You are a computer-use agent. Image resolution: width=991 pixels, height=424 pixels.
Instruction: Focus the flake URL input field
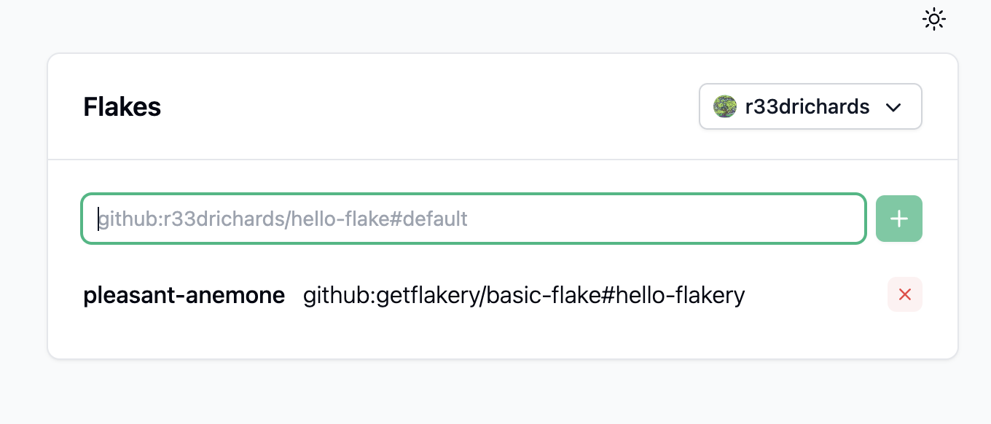tap(474, 218)
